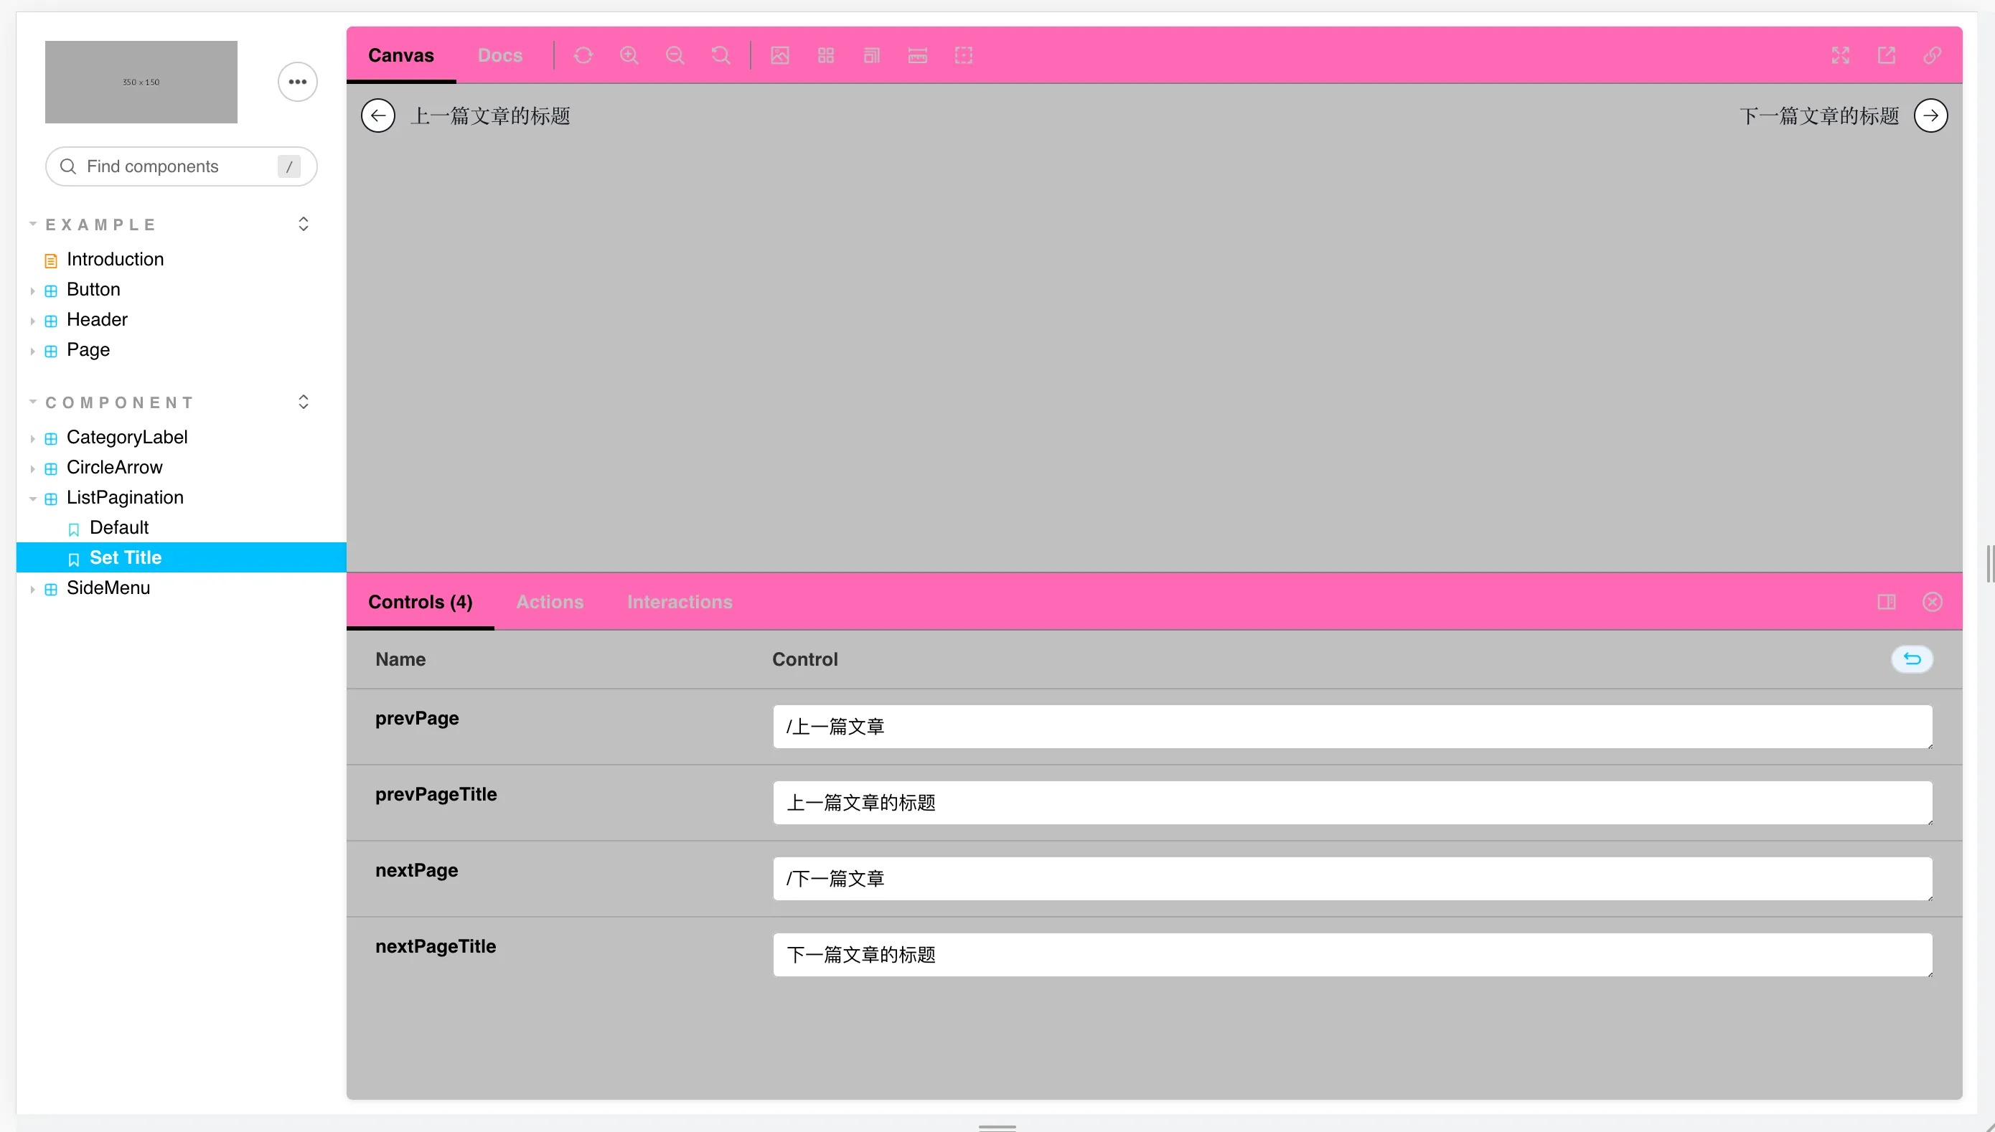Toggle the grid view icon
This screenshot has width=1995, height=1132.
pyautogui.click(x=826, y=55)
